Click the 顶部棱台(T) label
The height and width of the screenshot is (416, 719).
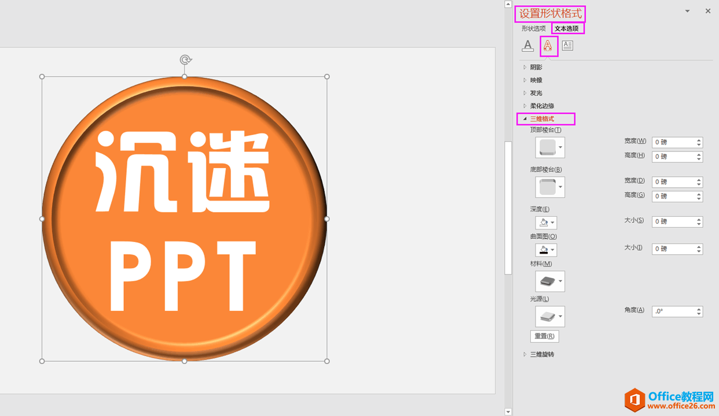[546, 130]
